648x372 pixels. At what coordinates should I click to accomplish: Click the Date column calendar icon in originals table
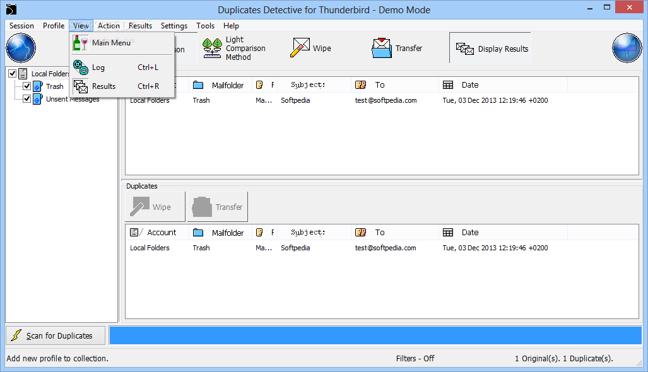click(448, 84)
